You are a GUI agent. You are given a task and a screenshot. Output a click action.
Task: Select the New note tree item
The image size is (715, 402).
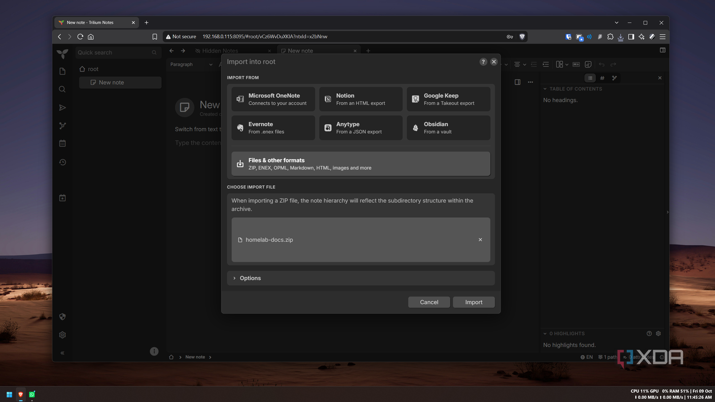[120, 82]
